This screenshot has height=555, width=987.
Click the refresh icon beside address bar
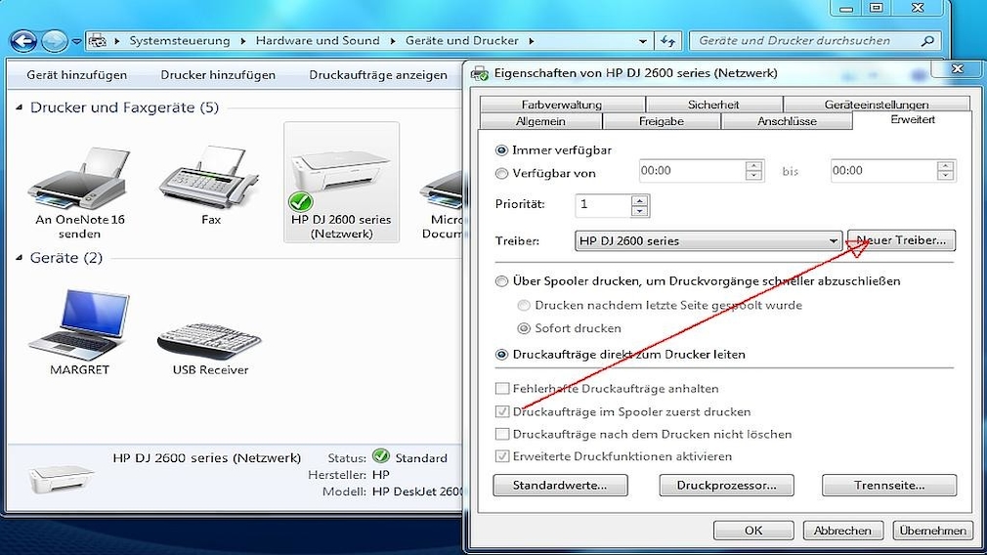(668, 41)
